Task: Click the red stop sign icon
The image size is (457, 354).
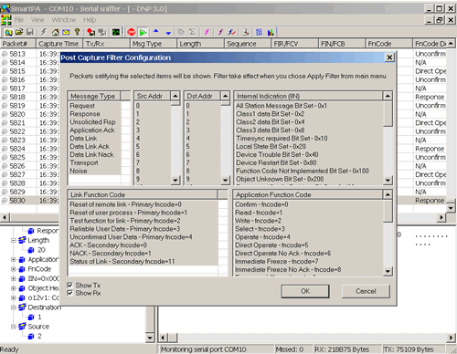Action: point(132,32)
